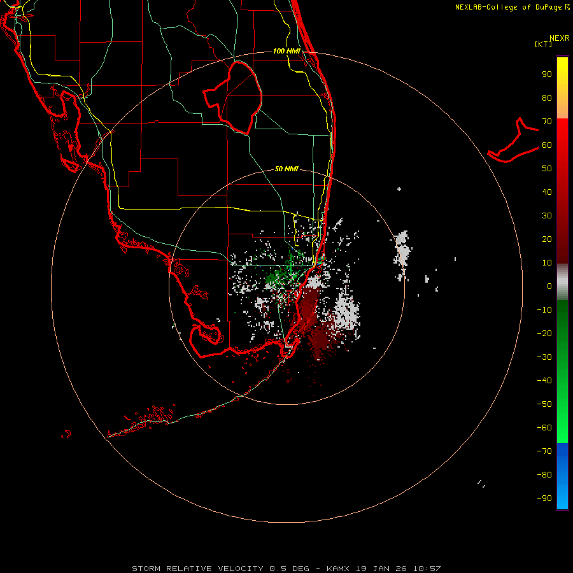Screen dimensions: 573x573
Task: Click the large gray echo patch offshore
Action: [x=346, y=311]
